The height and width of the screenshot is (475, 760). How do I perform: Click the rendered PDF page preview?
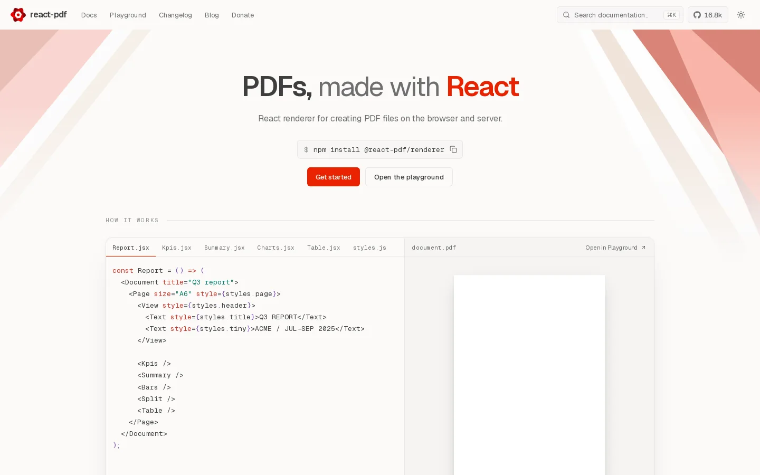pos(529,375)
